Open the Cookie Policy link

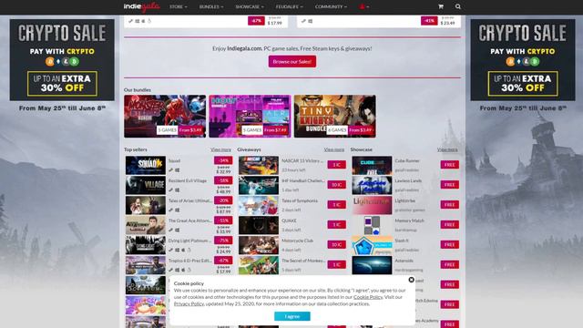pos(368,297)
